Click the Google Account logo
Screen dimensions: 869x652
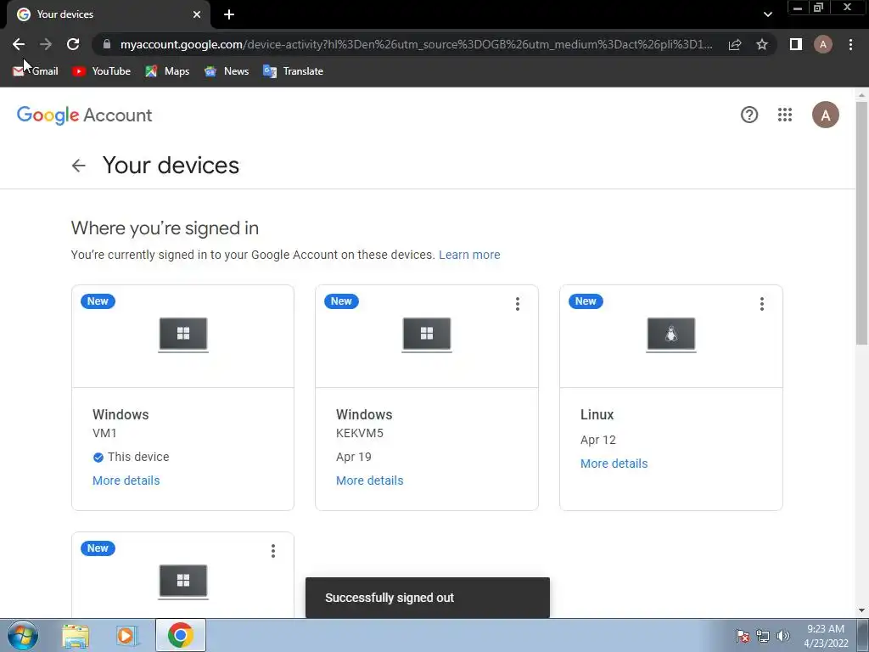coord(84,115)
